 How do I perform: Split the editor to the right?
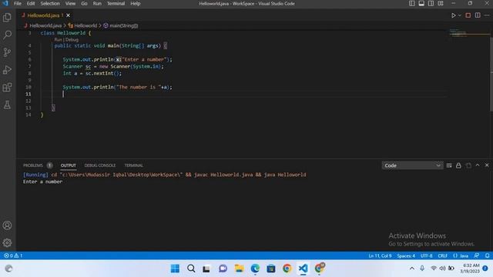pyautogui.click(x=478, y=15)
